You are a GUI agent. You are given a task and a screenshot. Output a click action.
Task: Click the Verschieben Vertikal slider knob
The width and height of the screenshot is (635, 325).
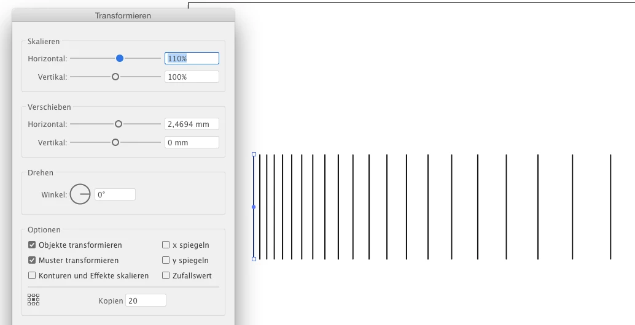click(115, 142)
